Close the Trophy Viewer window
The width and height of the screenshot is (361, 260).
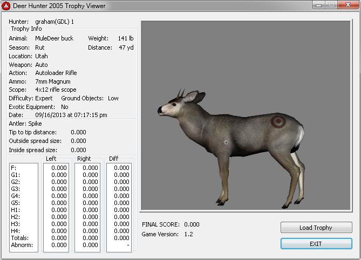[348, 5]
